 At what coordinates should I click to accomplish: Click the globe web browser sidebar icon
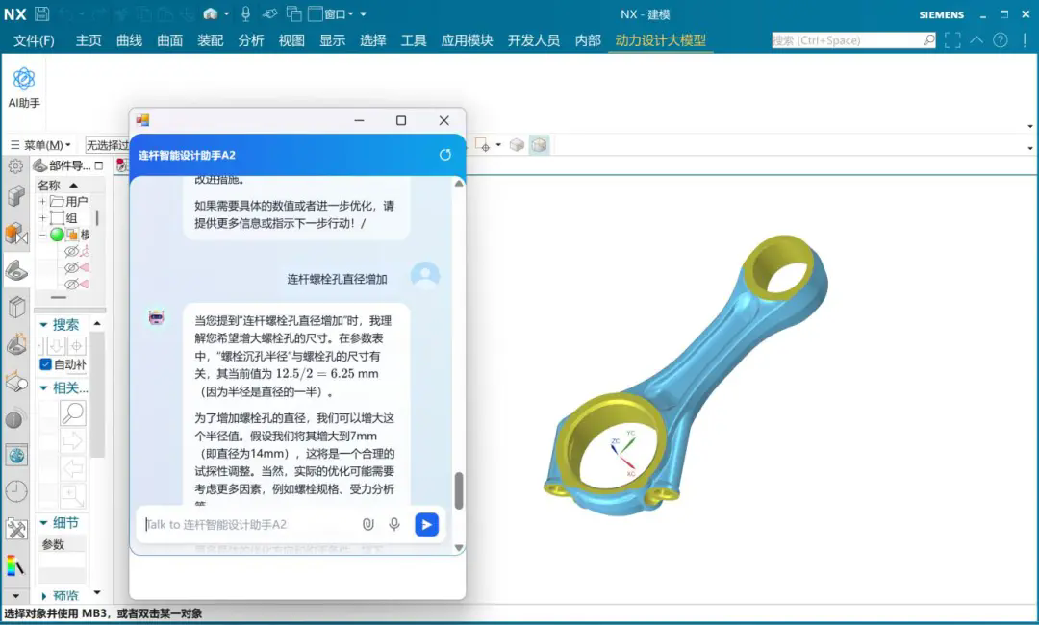pyautogui.click(x=16, y=455)
